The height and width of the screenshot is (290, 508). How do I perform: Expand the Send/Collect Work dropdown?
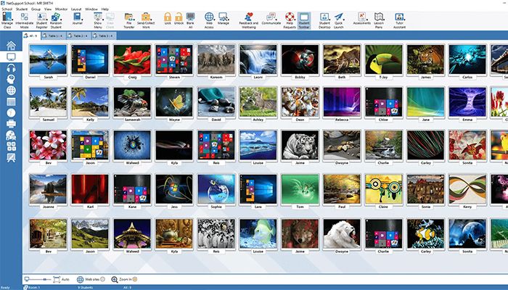pos(145,19)
